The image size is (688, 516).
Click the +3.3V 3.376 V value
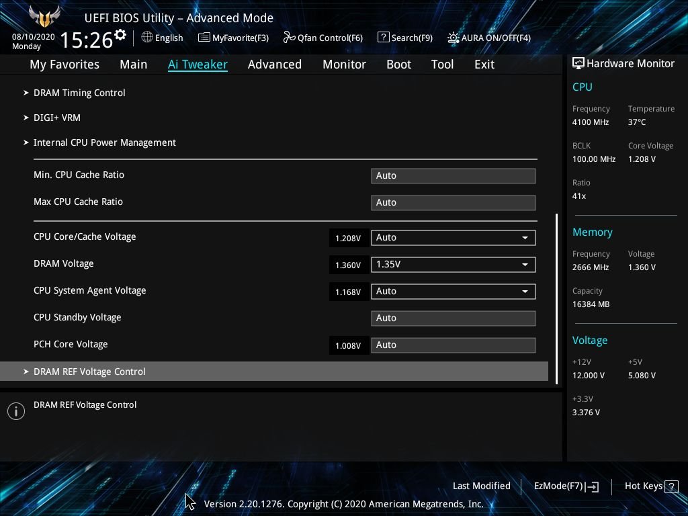[586, 413]
